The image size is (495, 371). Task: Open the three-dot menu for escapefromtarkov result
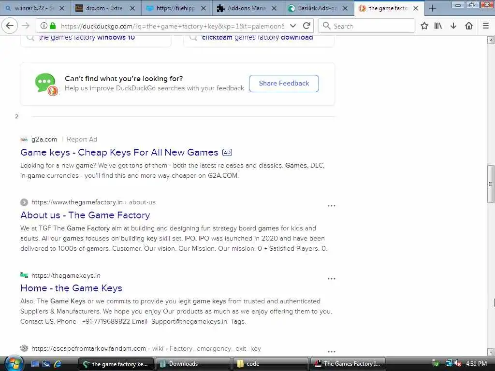[332, 352]
